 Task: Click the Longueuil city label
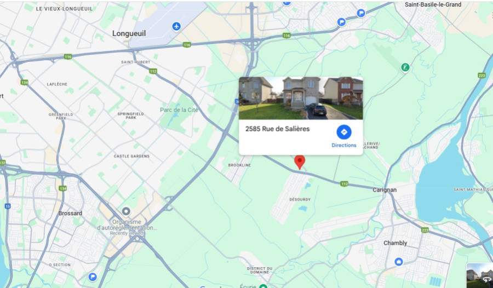pyautogui.click(x=129, y=33)
